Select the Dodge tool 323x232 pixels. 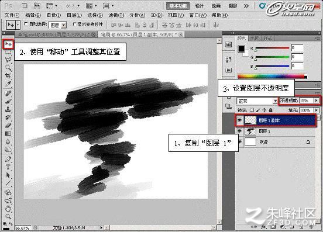coord(8,150)
